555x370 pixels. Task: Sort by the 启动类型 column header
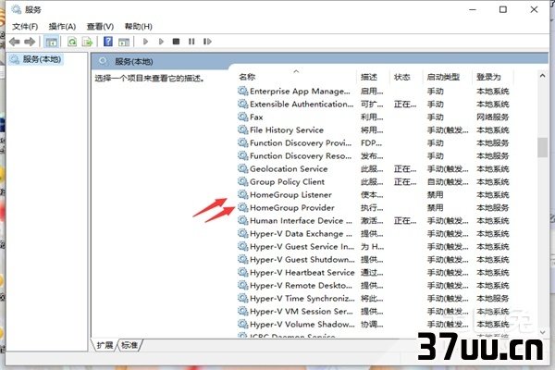[443, 77]
